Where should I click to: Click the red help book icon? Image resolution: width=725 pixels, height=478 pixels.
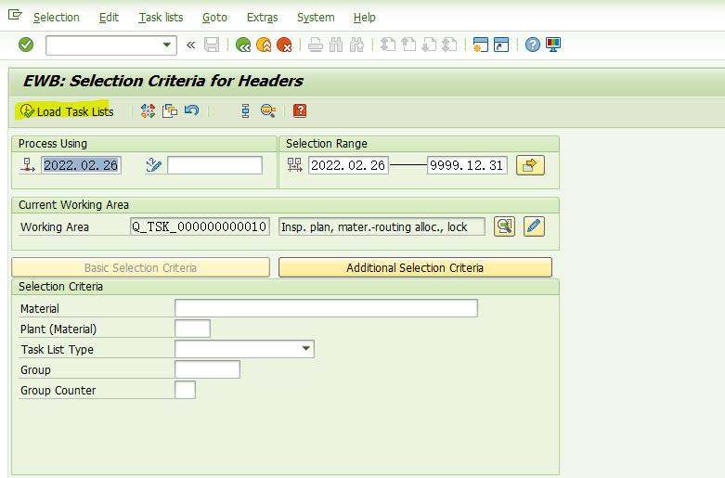pos(300,111)
